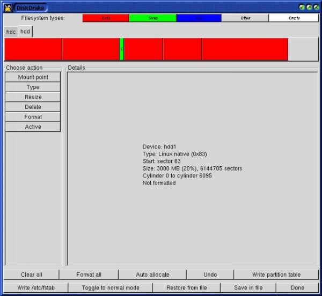Select the hdd disk tab
Screen dimensions: 322x296
pyautogui.click(x=25, y=32)
